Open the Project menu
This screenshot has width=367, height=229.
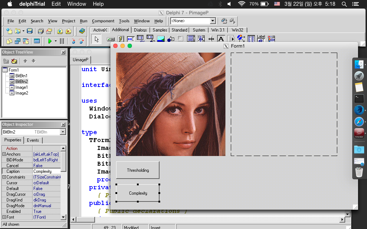(68, 21)
